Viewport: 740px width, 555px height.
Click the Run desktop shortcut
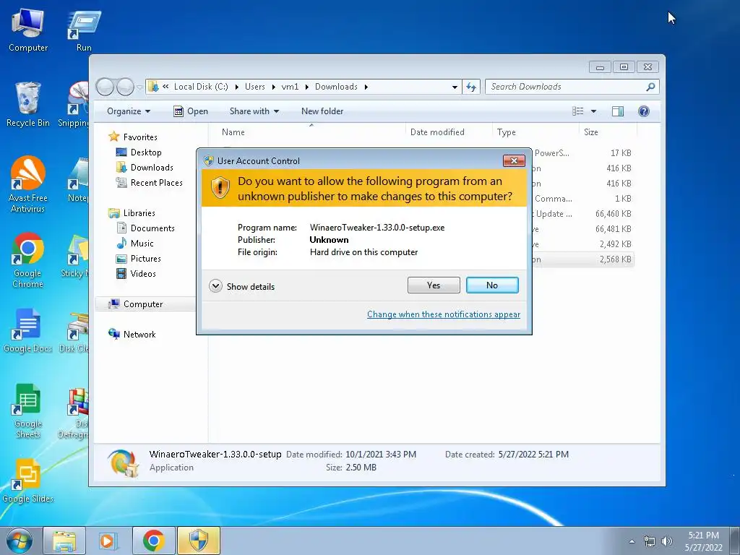coord(84,29)
